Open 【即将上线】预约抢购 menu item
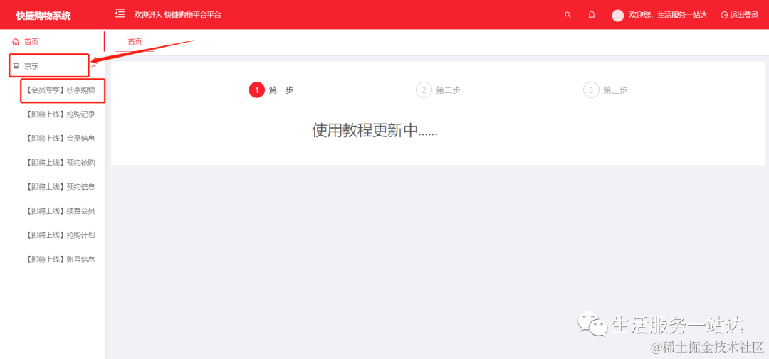 pyautogui.click(x=59, y=163)
